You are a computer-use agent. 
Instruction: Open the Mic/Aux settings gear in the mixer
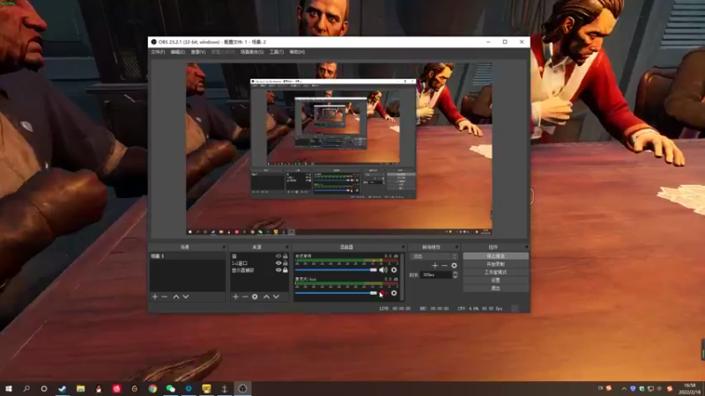[394, 293]
